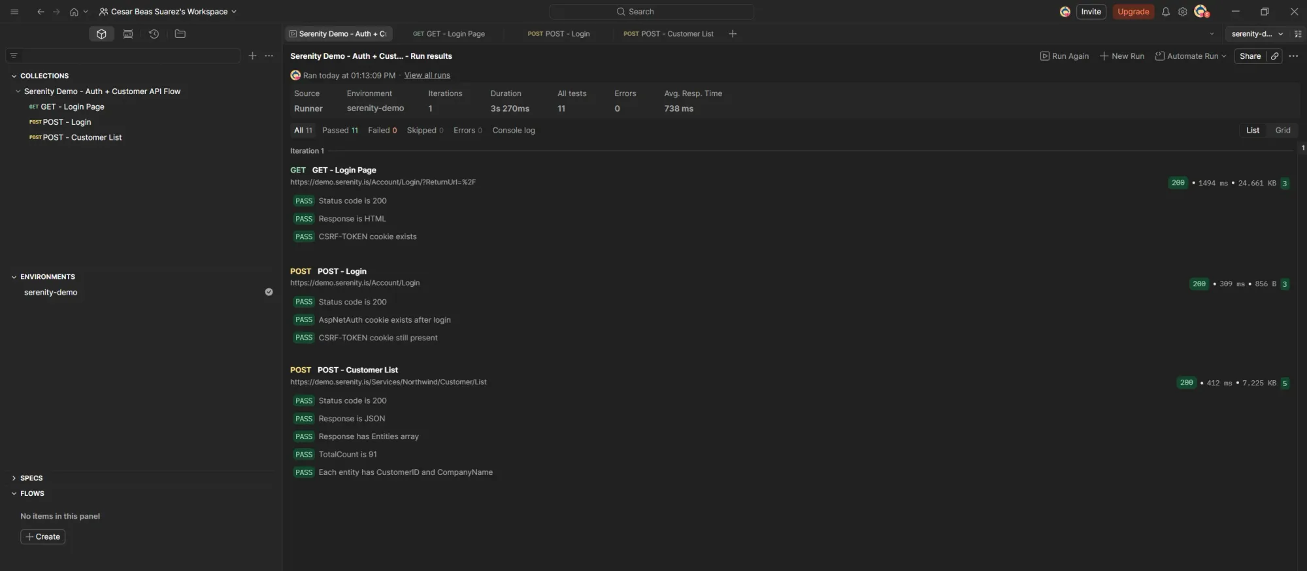The height and width of the screenshot is (571, 1307).
Task: Click the top Search field
Action: pos(652,12)
